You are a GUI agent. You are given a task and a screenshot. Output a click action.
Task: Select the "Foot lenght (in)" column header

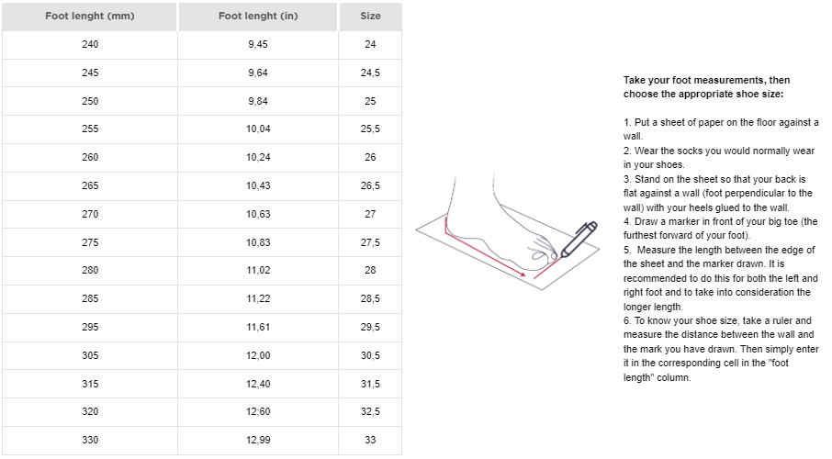click(x=258, y=17)
